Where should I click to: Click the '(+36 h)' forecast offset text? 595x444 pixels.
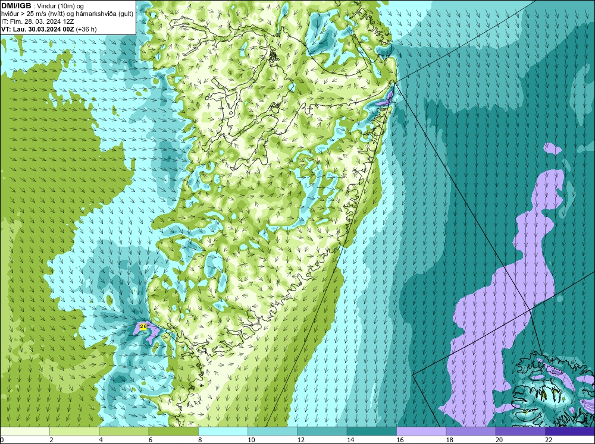[x=86, y=29]
